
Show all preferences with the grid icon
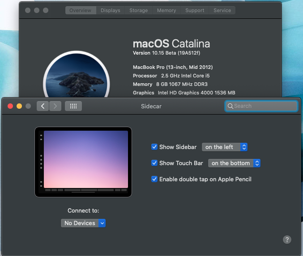point(73,106)
